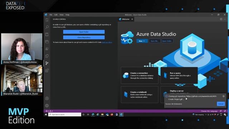Click the weather widget in system tray
This screenshot has height=129, width=229.
tap(198, 115)
